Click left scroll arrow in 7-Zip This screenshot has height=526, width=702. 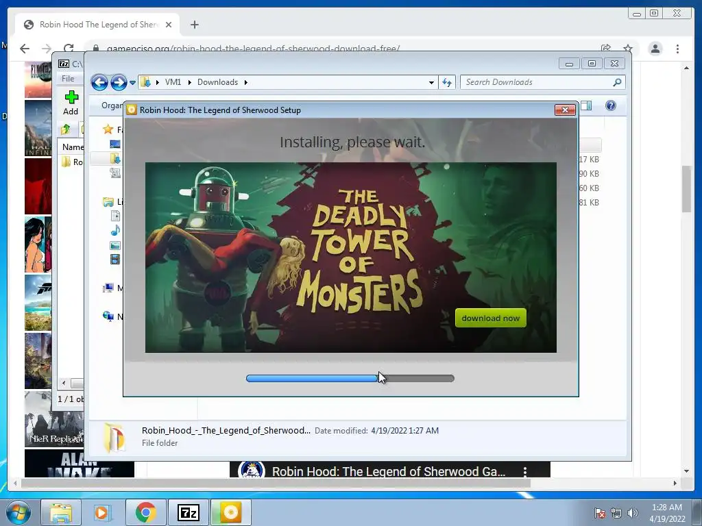[x=64, y=383]
